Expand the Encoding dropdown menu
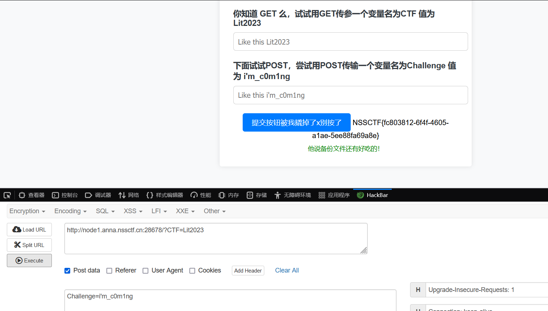The width and height of the screenshot is (548, 311). 71,211
